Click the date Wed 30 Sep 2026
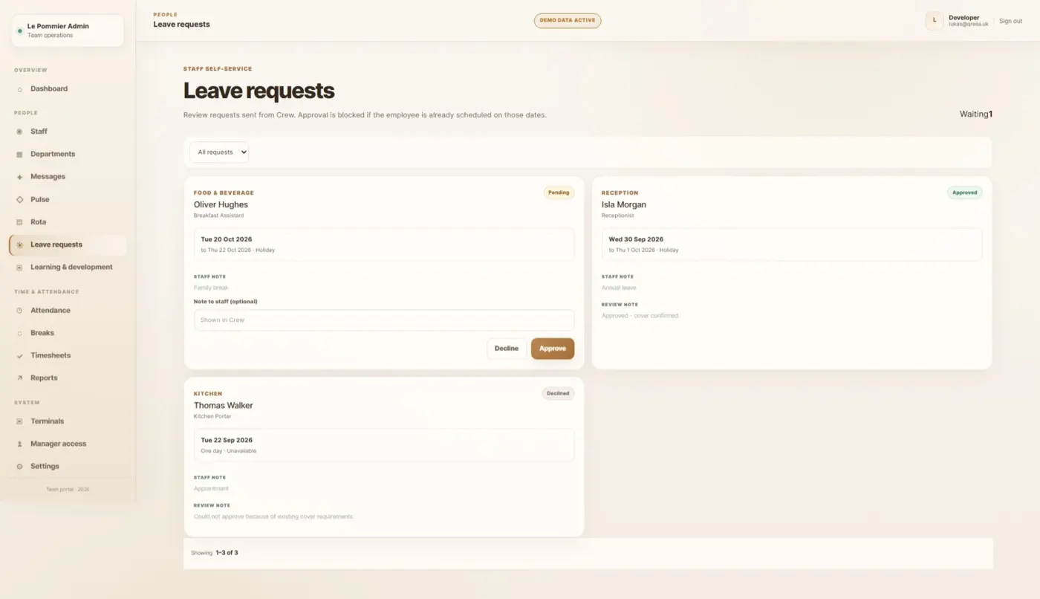 click(x=636, y=239)
